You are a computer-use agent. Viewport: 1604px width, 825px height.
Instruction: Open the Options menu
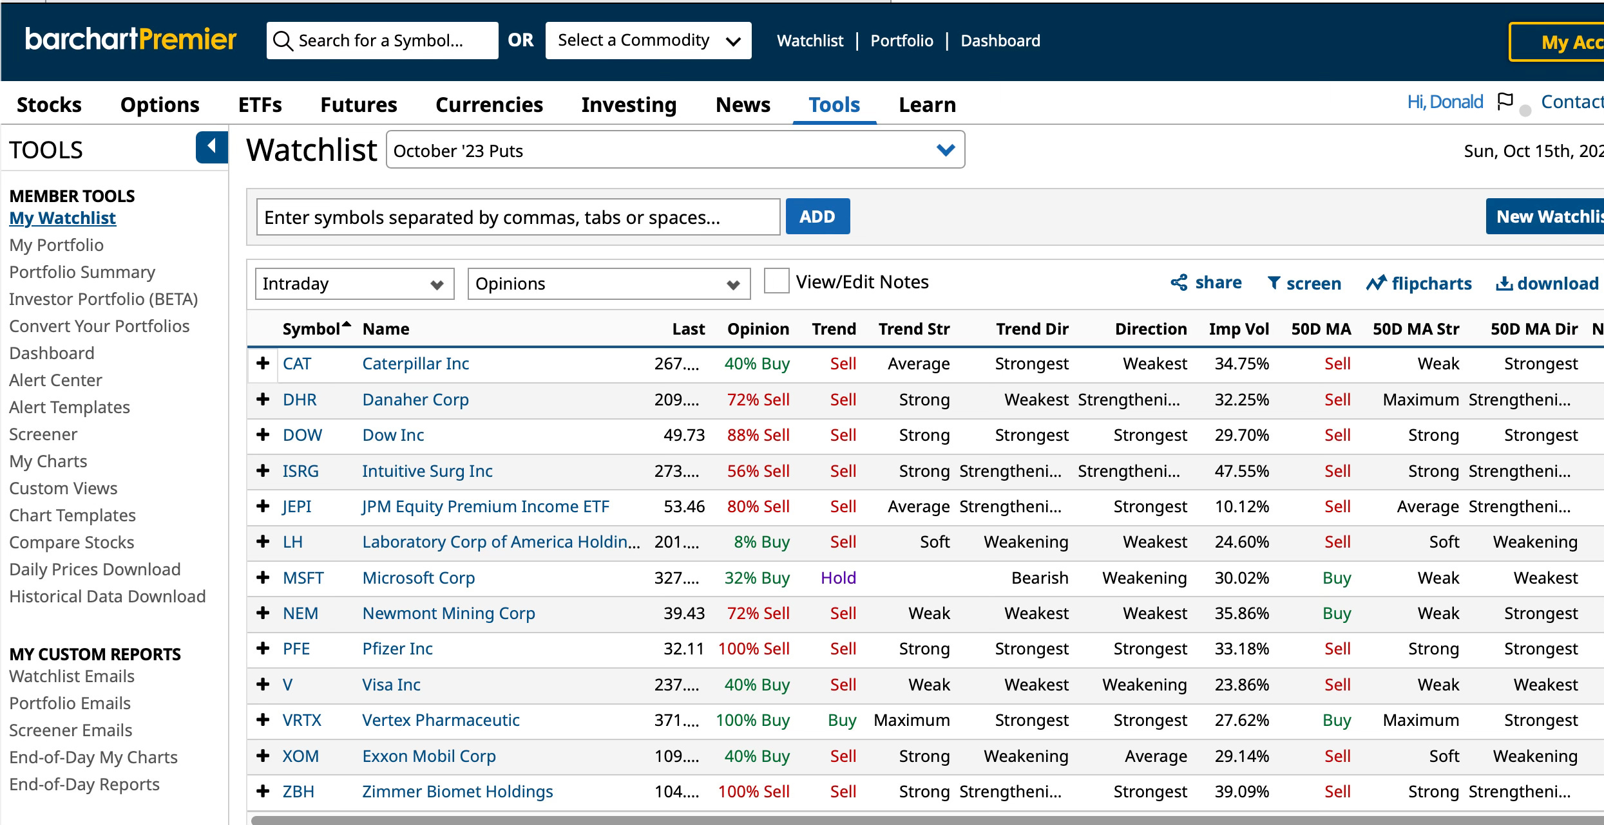160,105
